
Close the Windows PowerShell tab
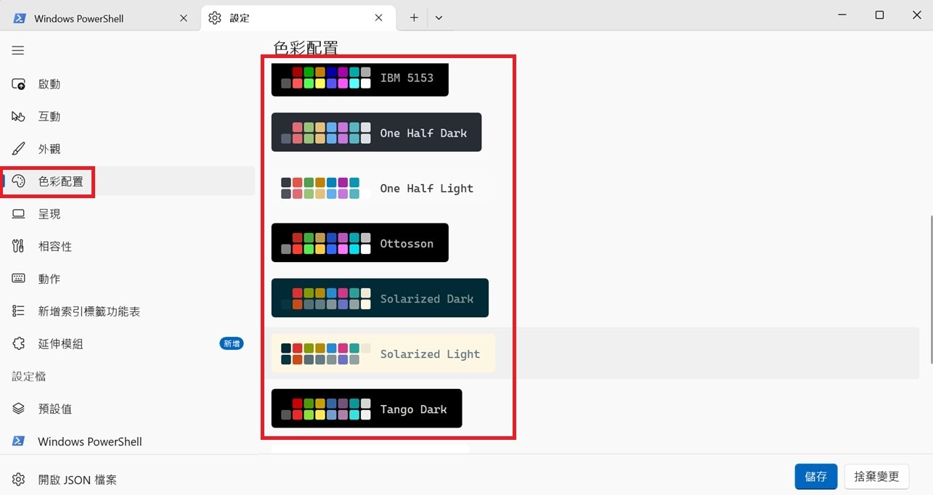click(x=184, y=18)
